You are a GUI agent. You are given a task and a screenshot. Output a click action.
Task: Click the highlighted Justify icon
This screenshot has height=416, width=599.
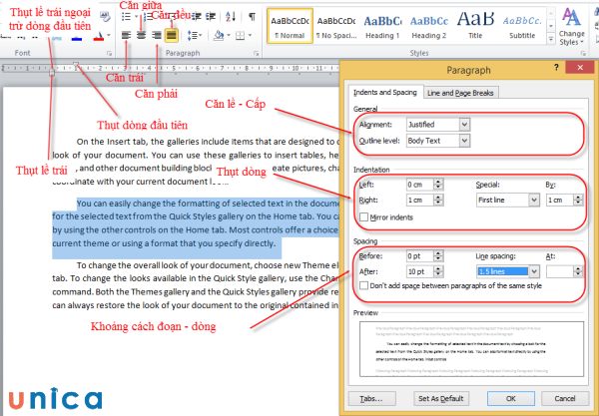(172, 36)
